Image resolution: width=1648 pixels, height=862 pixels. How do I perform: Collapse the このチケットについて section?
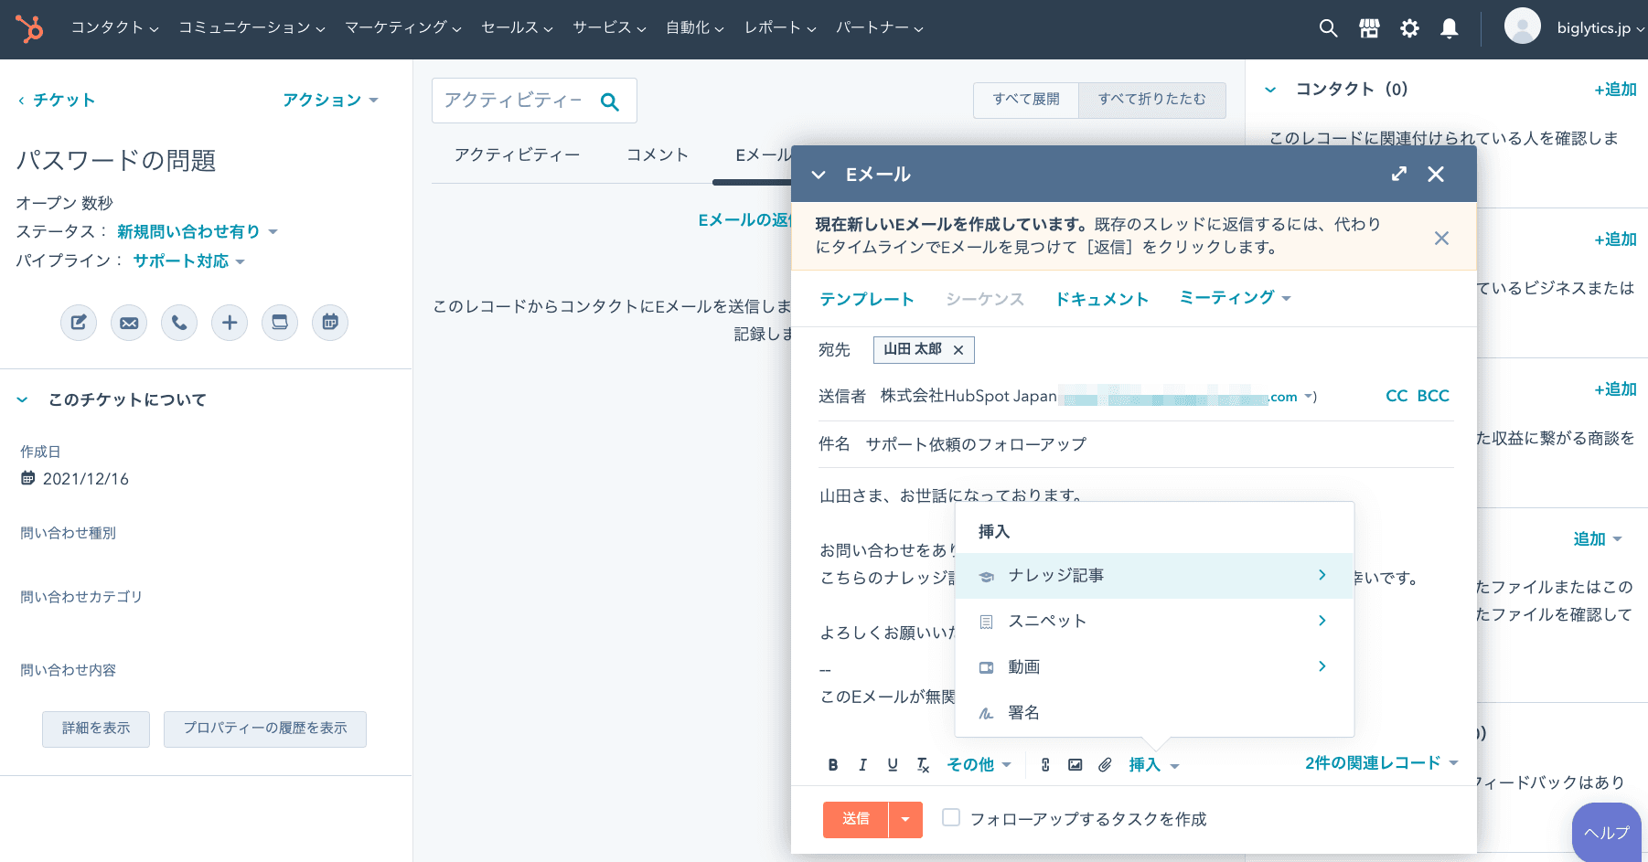23,400
